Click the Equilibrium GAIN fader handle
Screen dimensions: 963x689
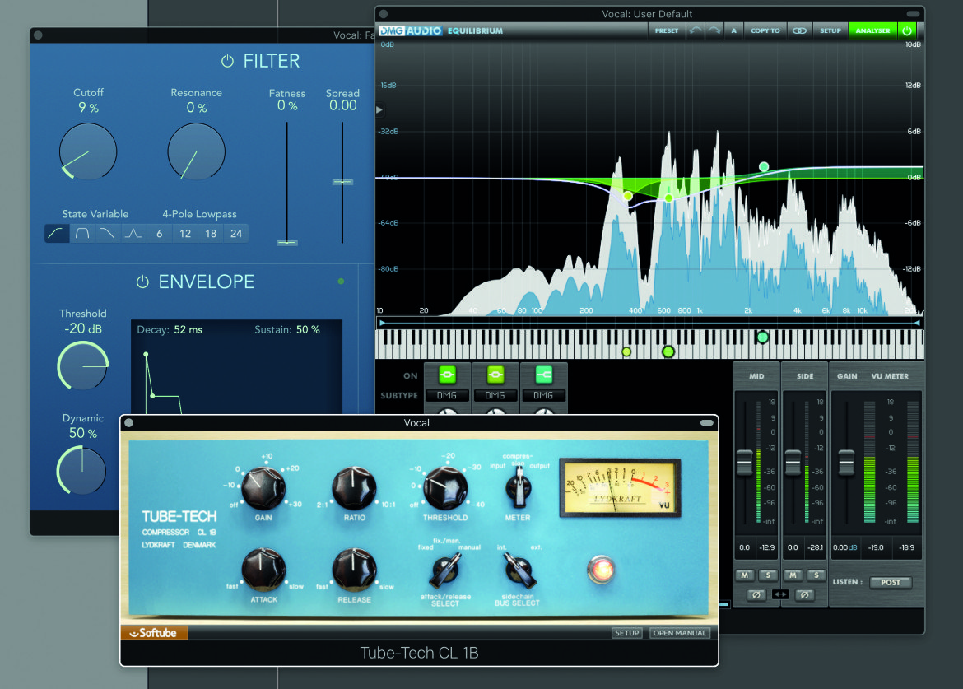point(846,463)
